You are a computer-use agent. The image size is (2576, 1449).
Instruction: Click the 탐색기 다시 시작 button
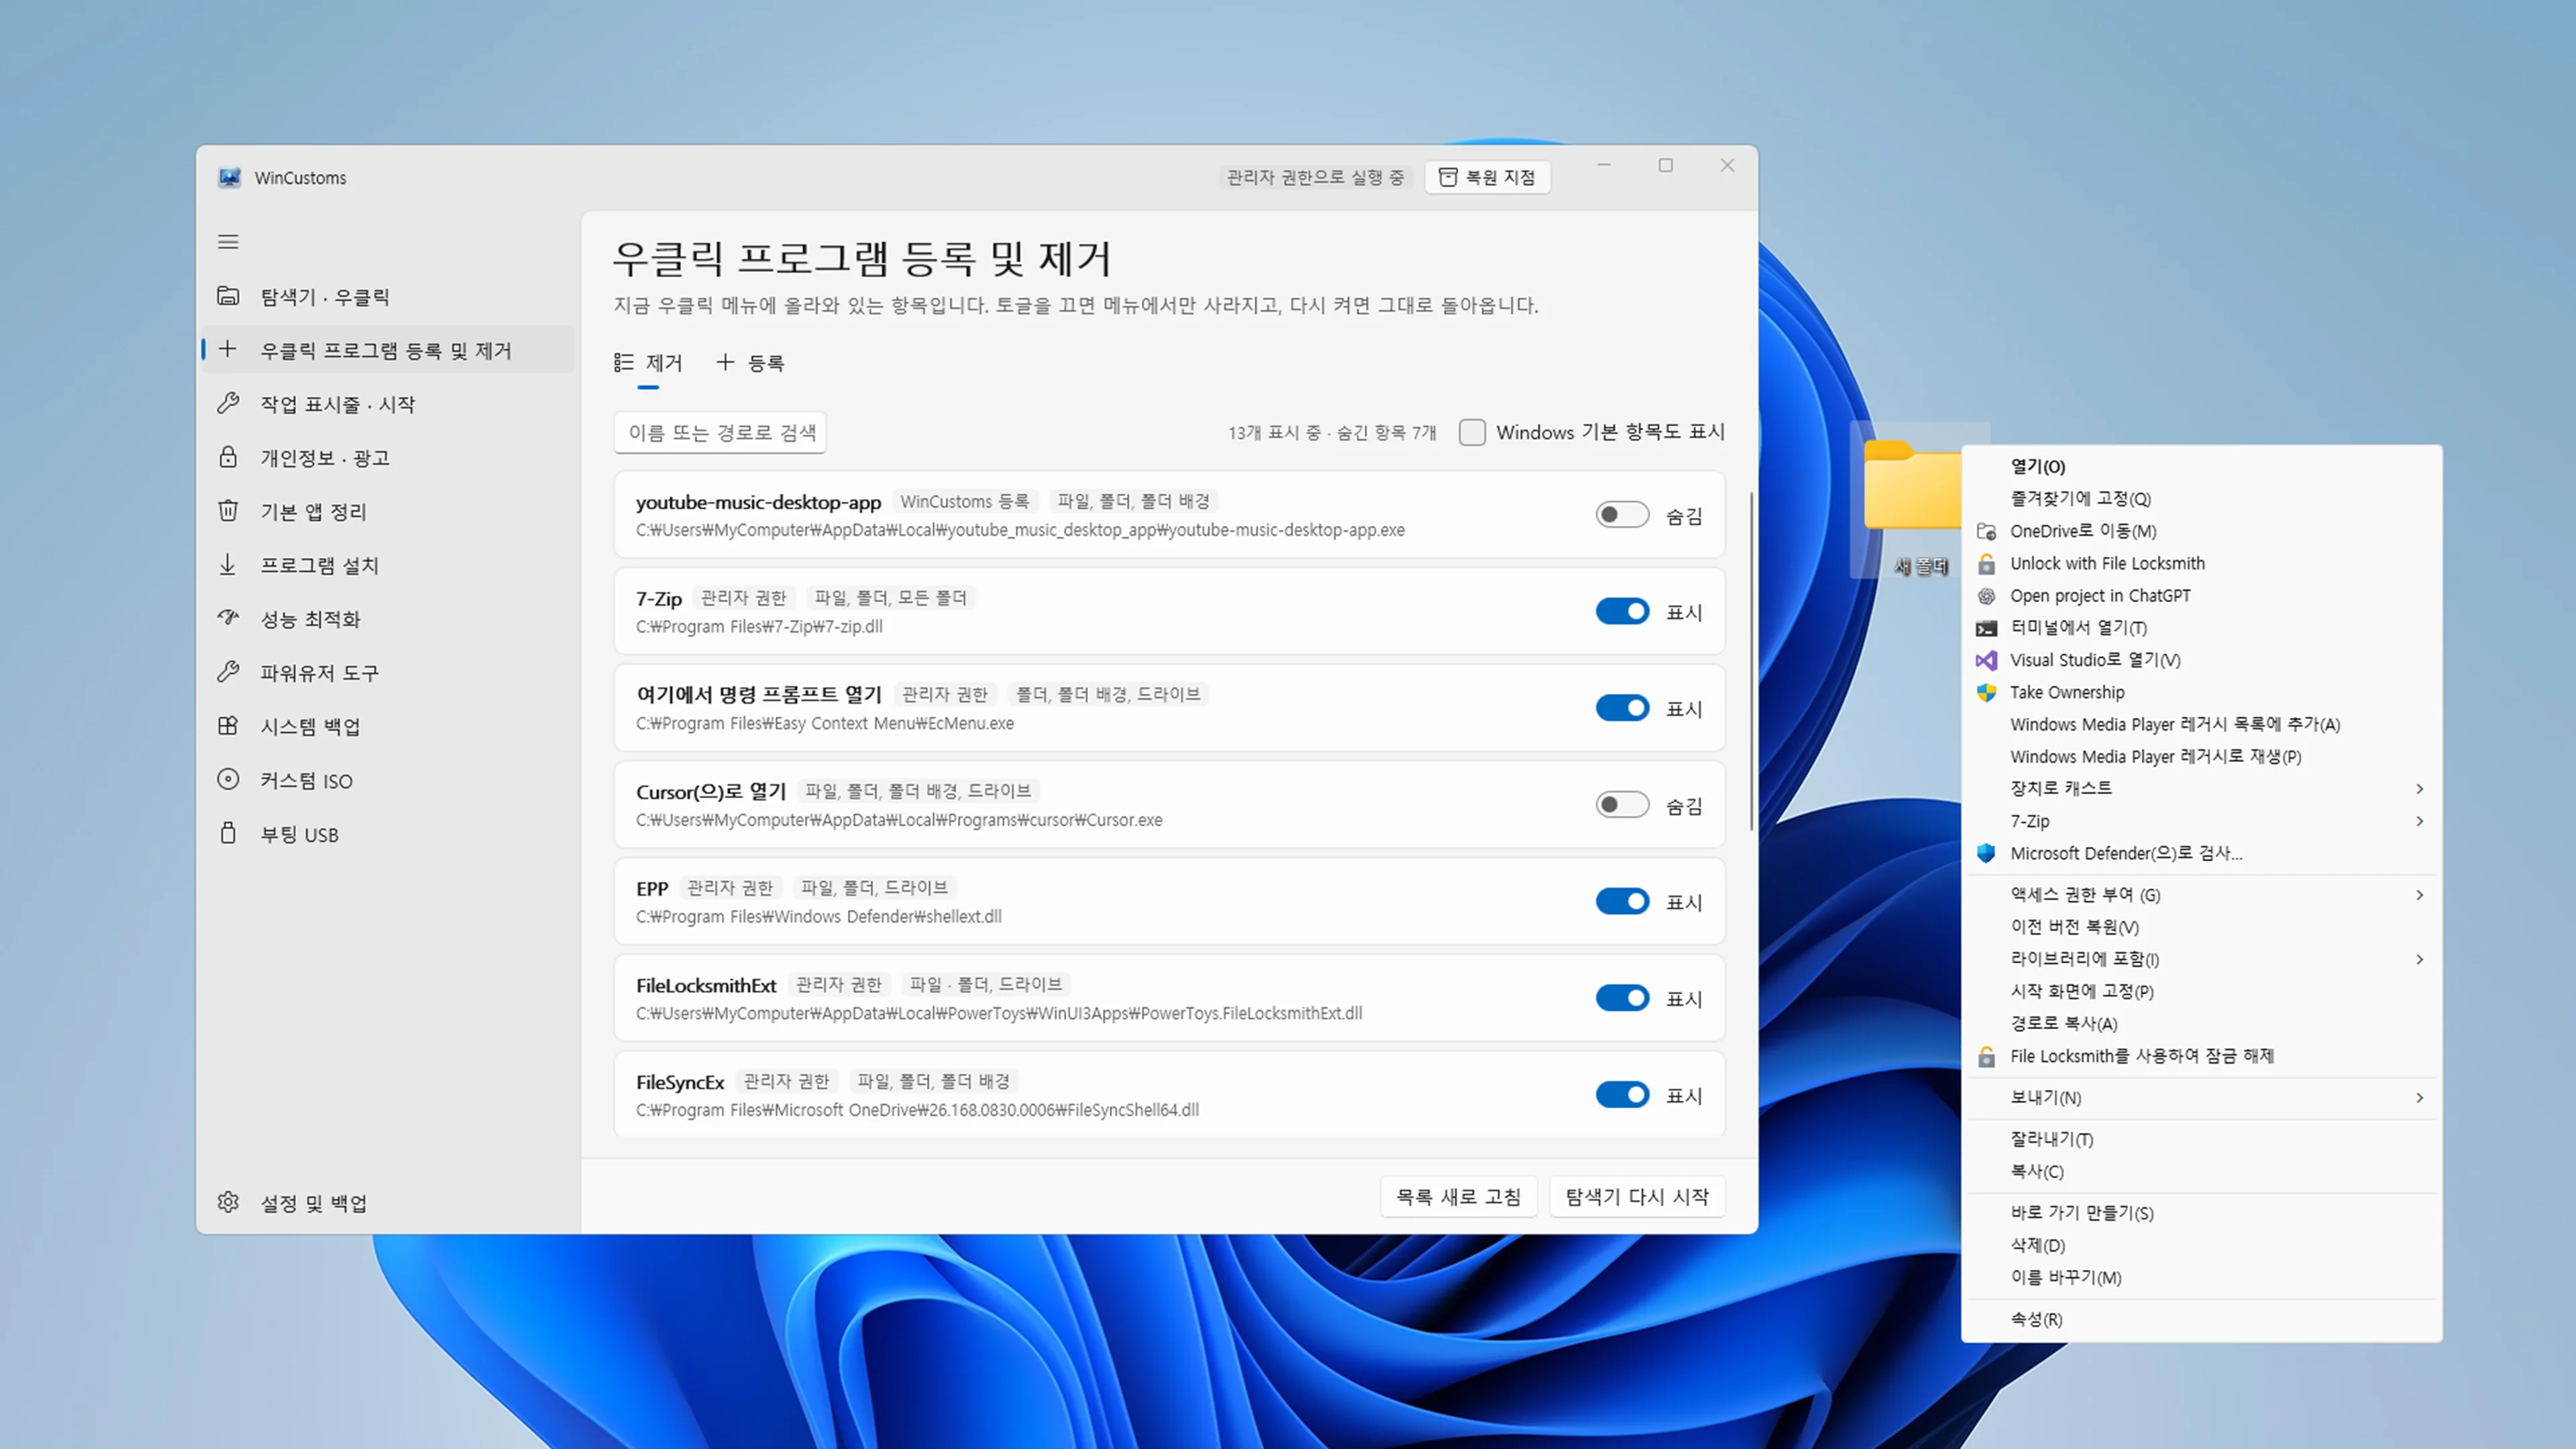[x=1637, y=1197]
